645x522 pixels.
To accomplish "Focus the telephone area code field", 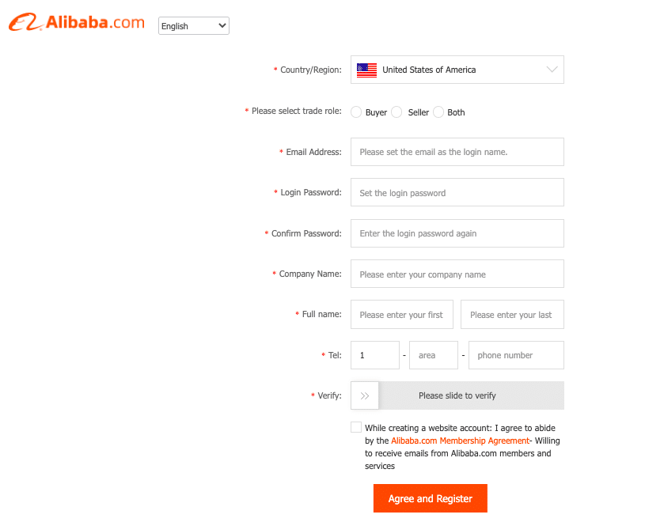I will (434, 355).
